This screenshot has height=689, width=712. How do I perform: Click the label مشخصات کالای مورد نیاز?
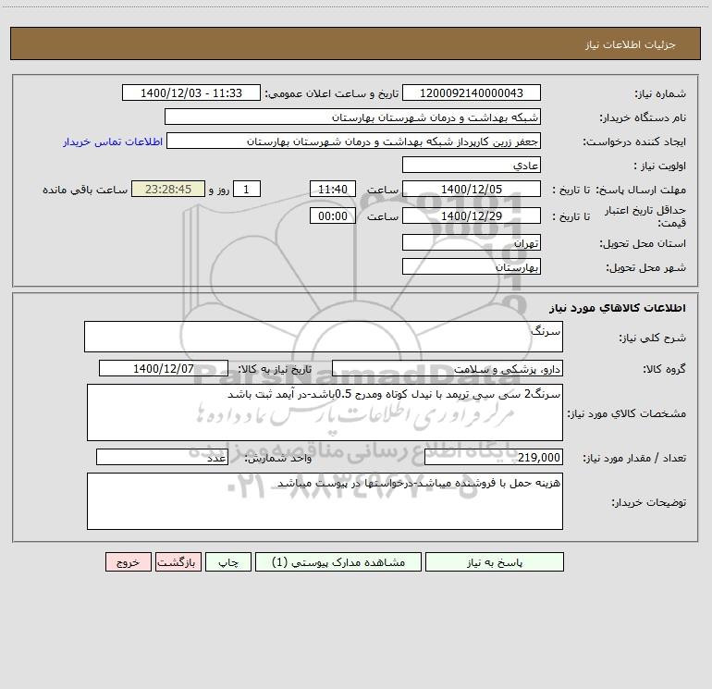point(627,413)
